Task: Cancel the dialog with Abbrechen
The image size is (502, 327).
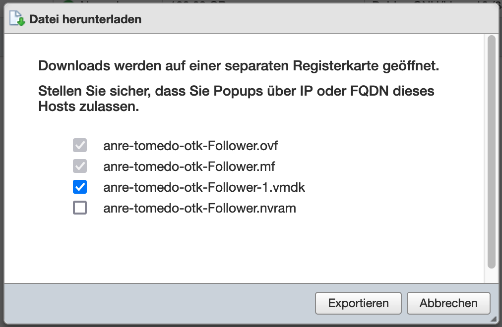Action: [448, 303]
